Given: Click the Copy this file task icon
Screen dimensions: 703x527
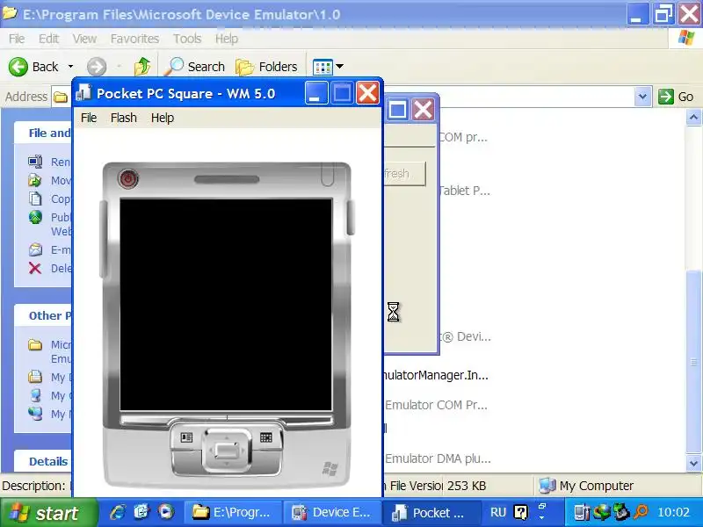Looking at the screenshot, I should tap(35, 199).
